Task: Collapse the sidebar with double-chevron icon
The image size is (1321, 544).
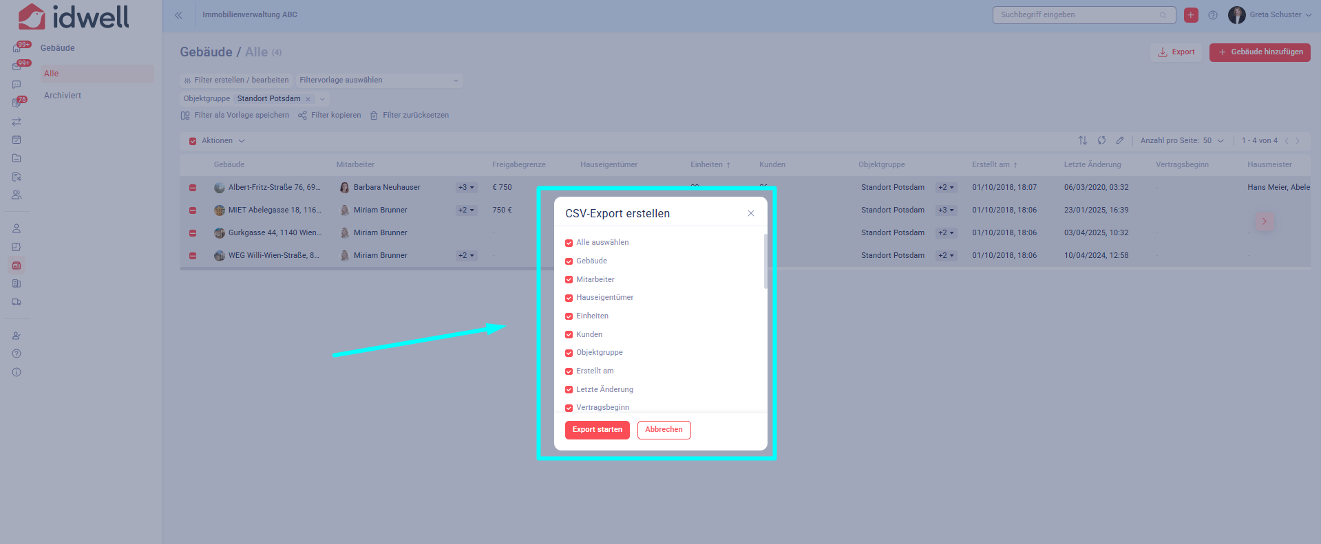Action: (178, 15)
